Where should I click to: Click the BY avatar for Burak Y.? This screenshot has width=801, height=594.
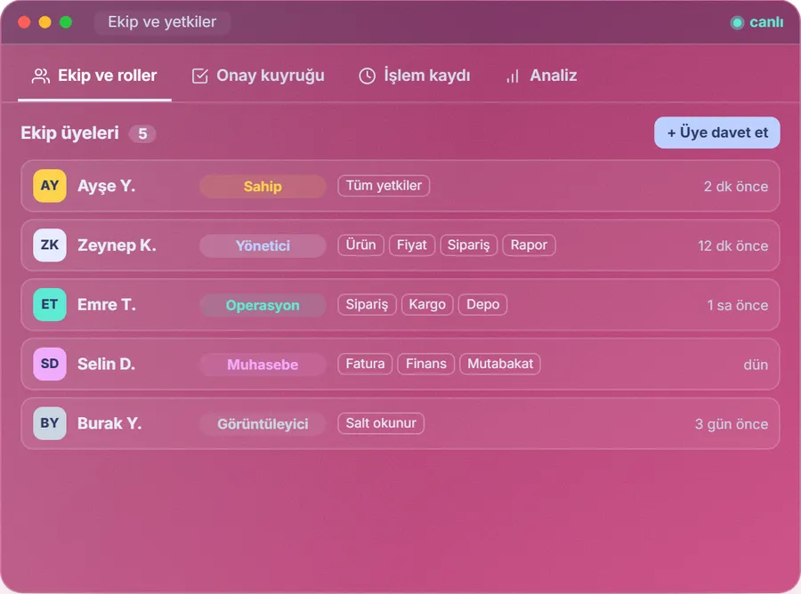point(50,423)
